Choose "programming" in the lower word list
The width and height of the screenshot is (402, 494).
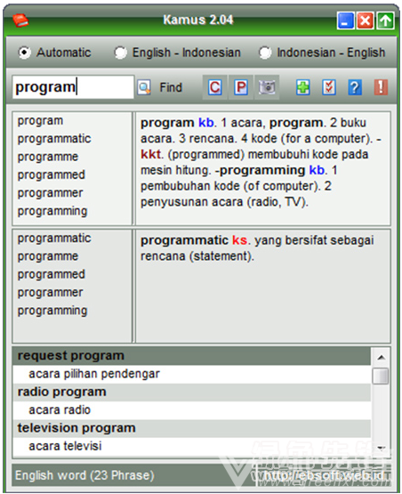52,311
